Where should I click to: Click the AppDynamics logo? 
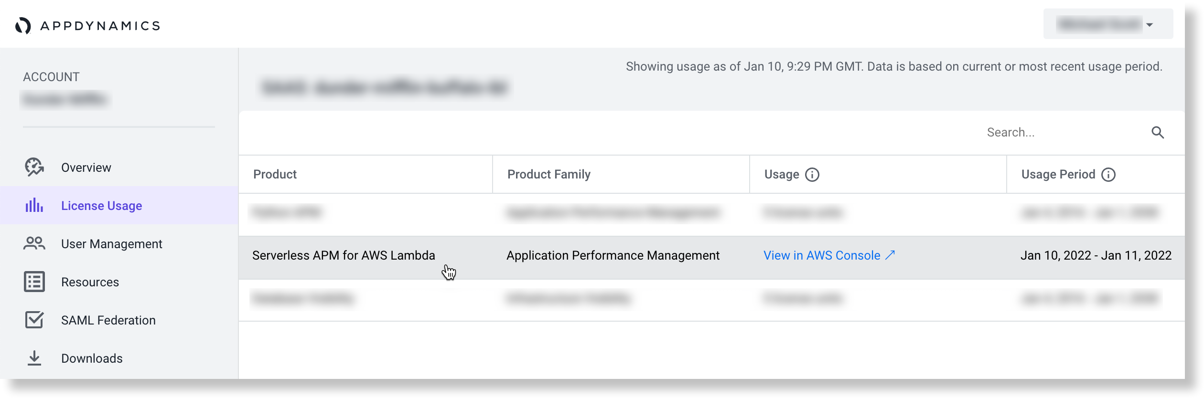[x=87, y=26]
